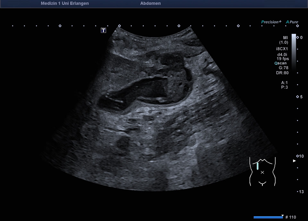The image size is (308, 221).
Task: Click the i8CX1 transducer label
Action: [282, 49]
